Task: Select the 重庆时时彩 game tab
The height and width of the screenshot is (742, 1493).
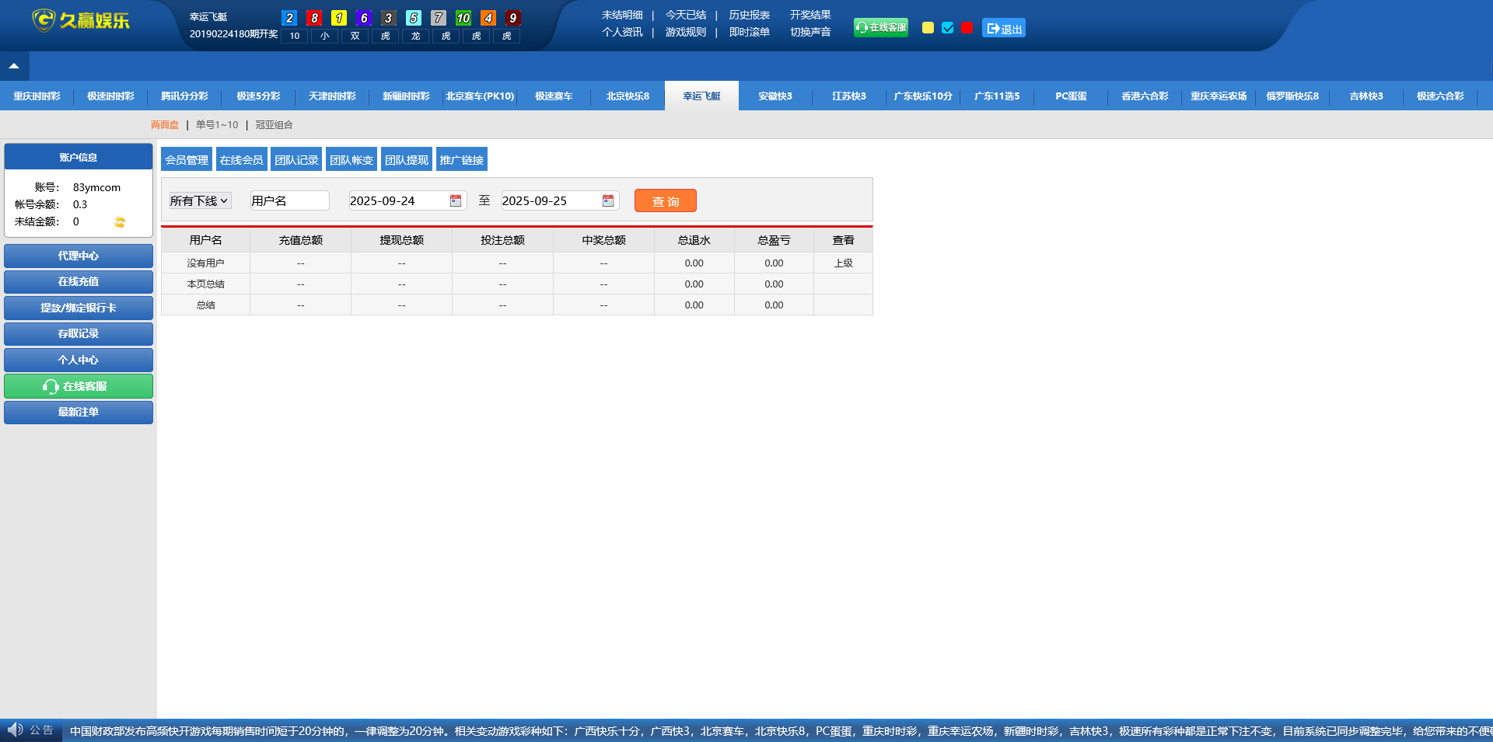Action: coord(37,96)
